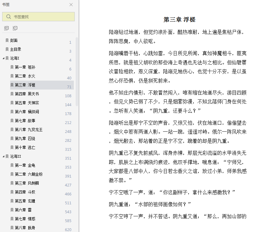
Task: Navigate to 第六章 雷 bookmark
Action: (23, 210)
